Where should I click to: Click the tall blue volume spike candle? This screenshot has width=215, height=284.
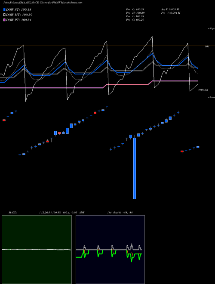135,168
